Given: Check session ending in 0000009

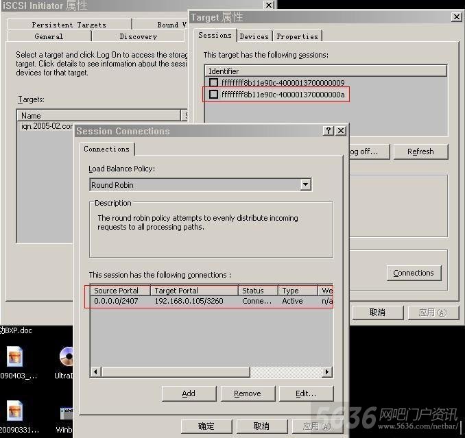Looking at the screenshot, I should coord(213,82).
